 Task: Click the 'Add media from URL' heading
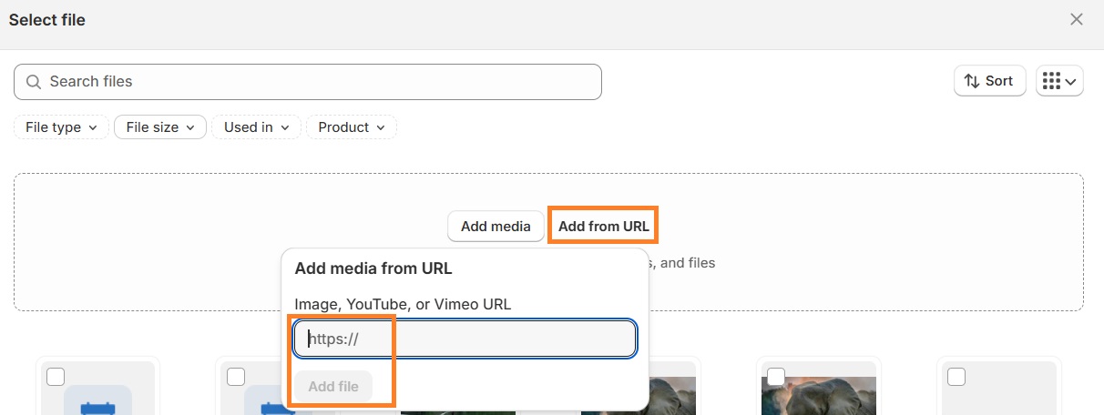373,268
